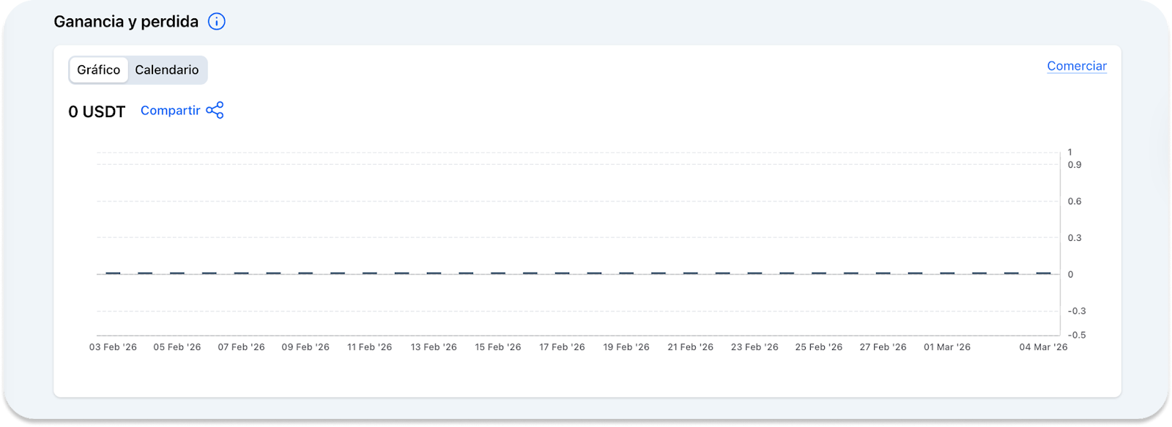Open the Calendario tab
1172x427 pixels.
(x=167, y=70)
